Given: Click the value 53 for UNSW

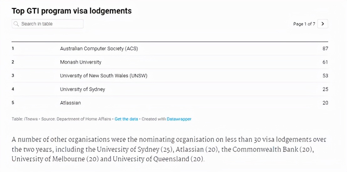Looking at the screenshot, I should click(325, 76).
